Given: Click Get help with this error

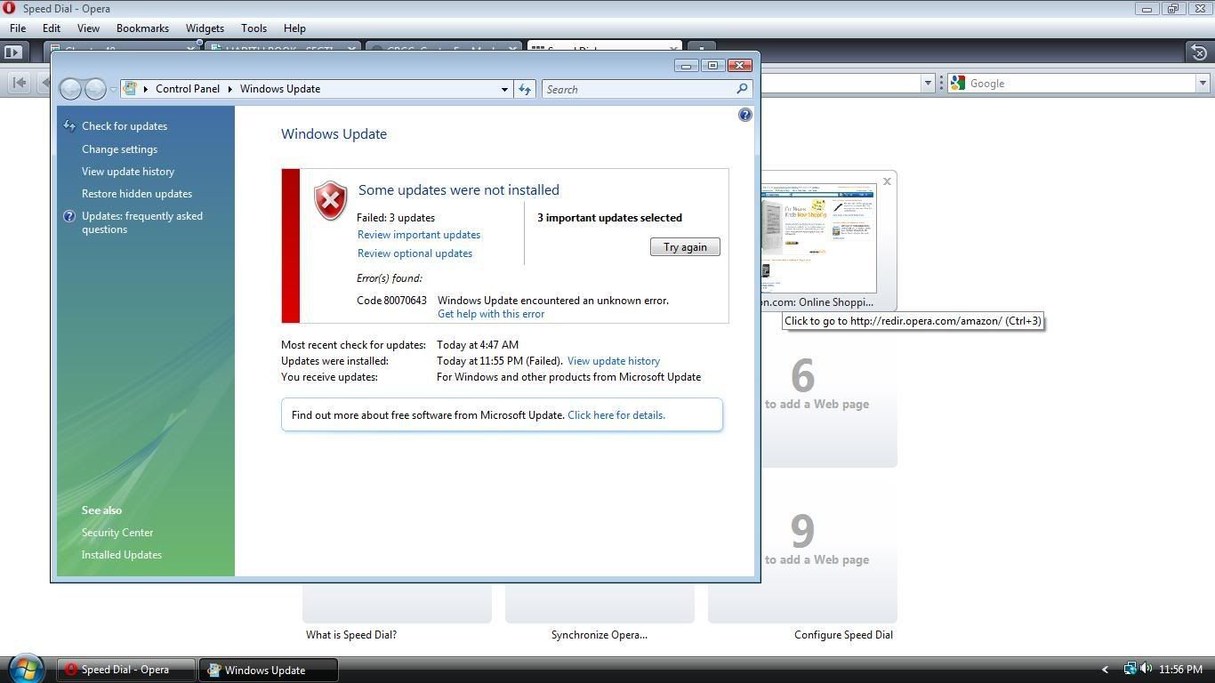Looking at the screenshot, I should coord(491,314).
